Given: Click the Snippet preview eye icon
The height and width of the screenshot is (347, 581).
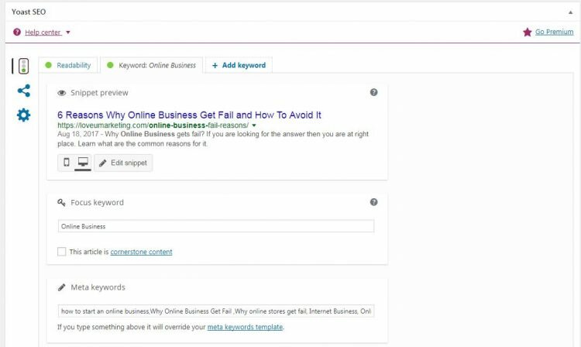Looking at the screenshot, I should 61,93.
